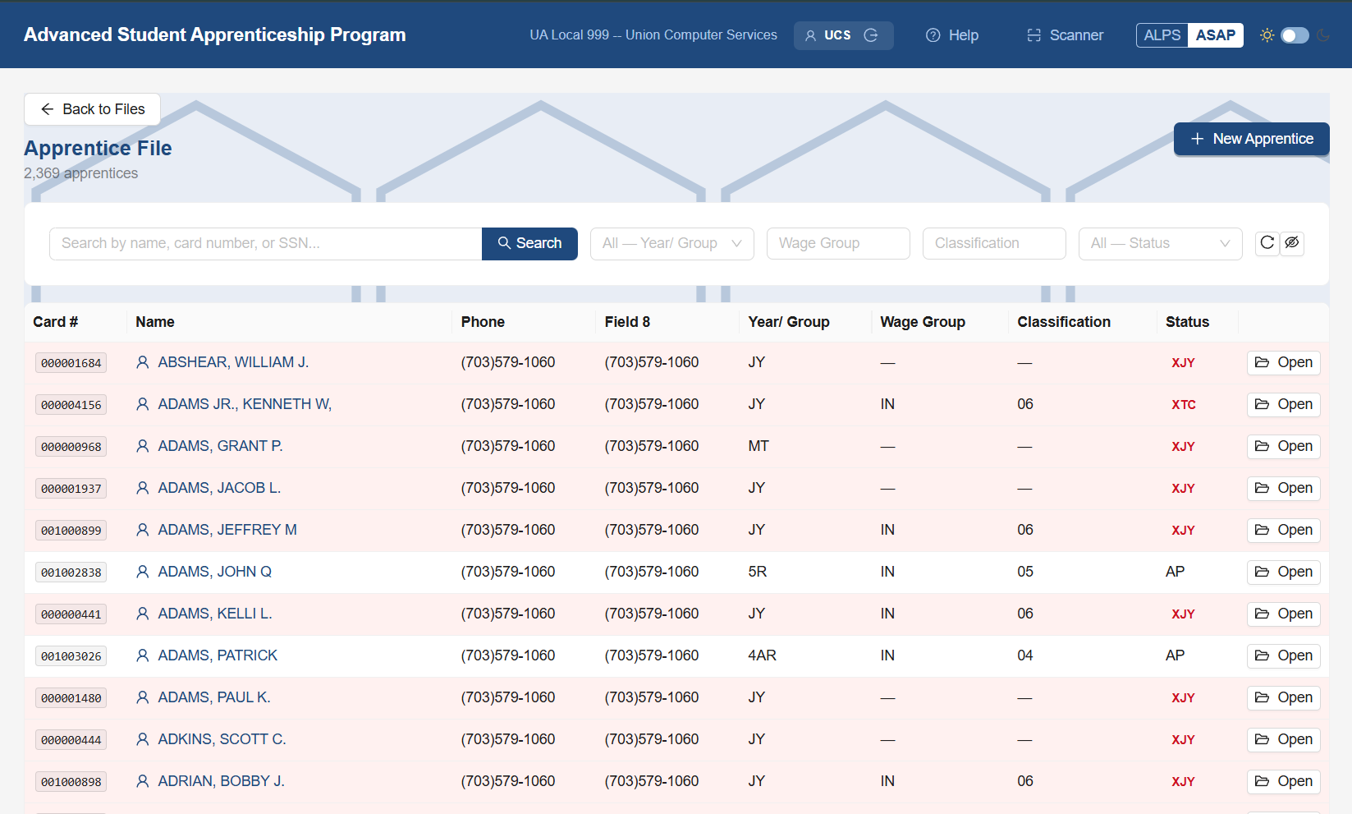The image size is (1352, 814).
Task: Click the Back to Files button
Action: click(92, 109)
